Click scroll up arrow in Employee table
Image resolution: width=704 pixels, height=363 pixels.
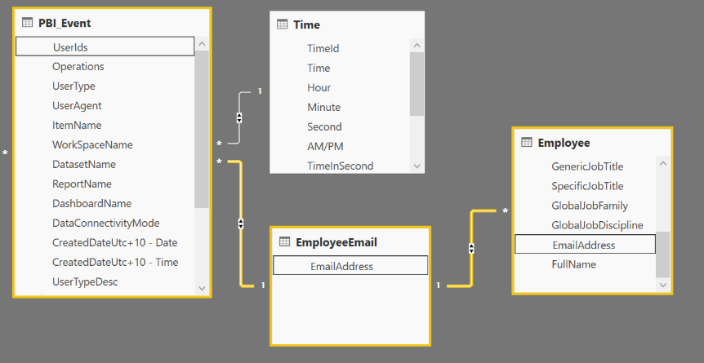coord(662,163)
